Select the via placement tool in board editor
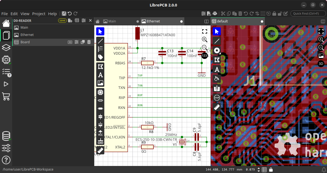This screenshot has height=173, width=327. coord(216,50)
